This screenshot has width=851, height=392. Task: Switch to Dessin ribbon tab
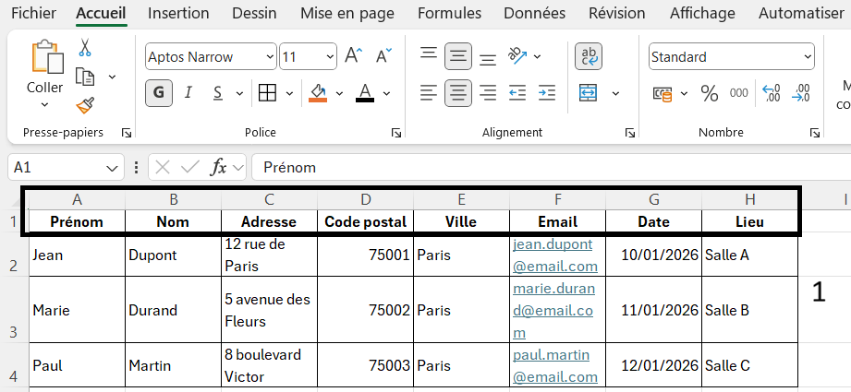(x=254, y=13)
